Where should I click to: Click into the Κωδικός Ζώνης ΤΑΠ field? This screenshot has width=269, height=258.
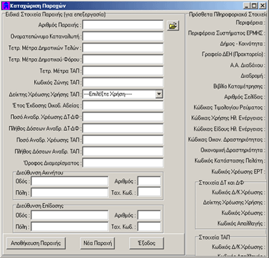click(x=123, y=82)
